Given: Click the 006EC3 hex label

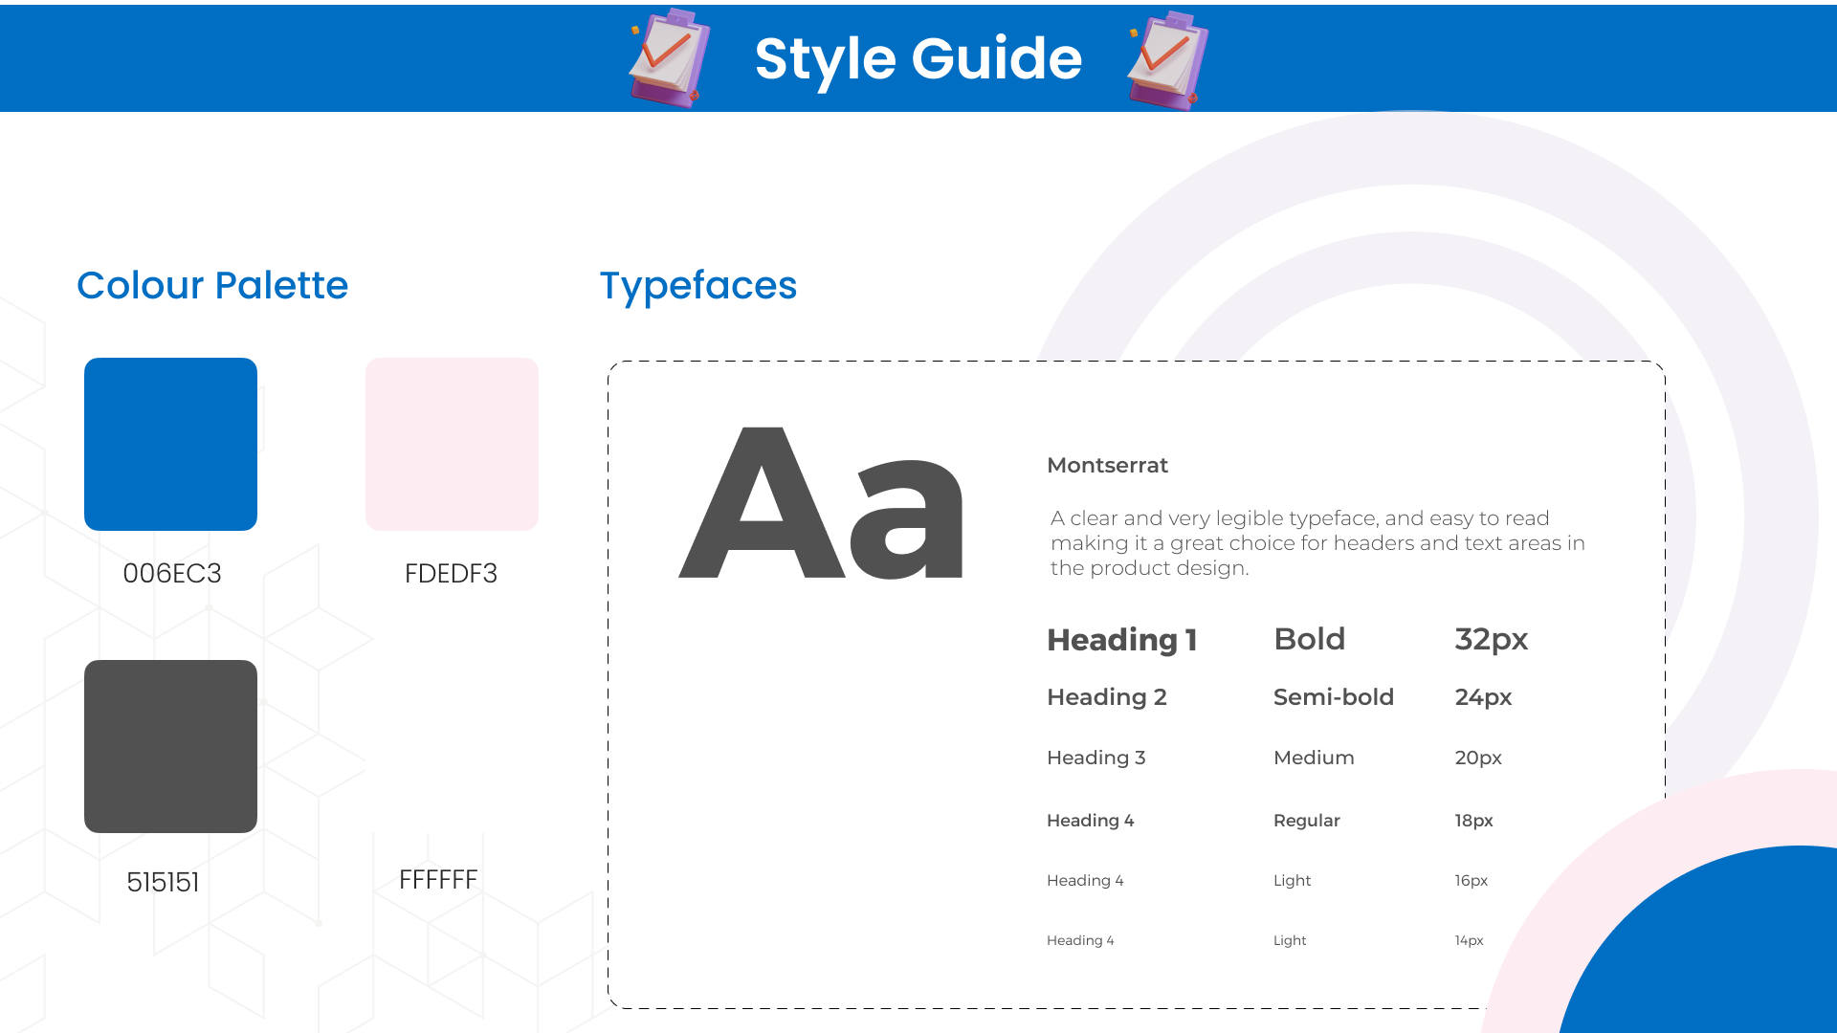Looking at the screenshot, I should [x=172, y=573].
